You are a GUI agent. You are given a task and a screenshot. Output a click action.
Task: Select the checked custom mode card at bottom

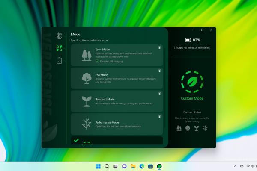(117, 141)
